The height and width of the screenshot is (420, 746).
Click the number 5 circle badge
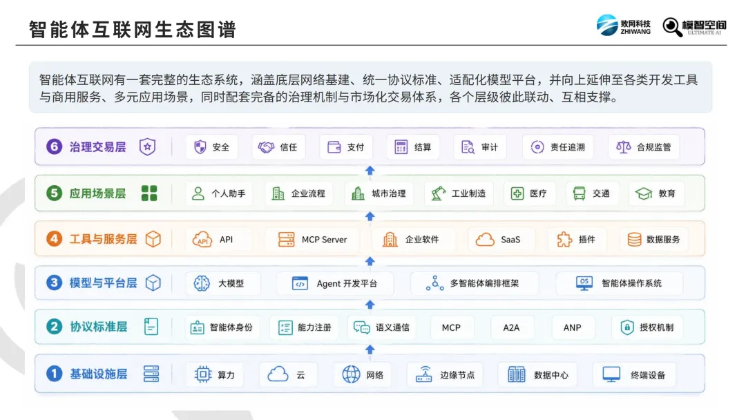(x=55, y=193)
